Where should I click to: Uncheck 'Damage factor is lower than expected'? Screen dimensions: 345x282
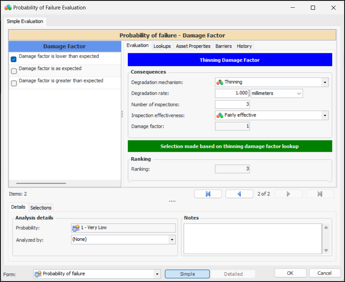14,59
